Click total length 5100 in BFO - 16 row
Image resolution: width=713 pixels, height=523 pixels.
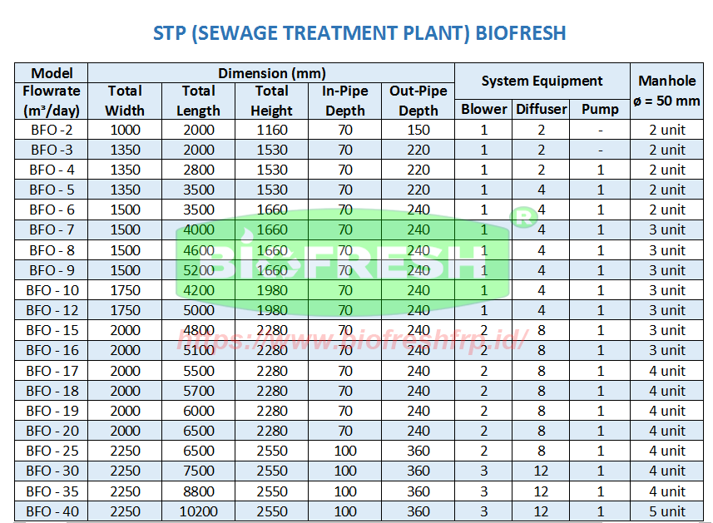pyautogui.click(x=198, y=350)
